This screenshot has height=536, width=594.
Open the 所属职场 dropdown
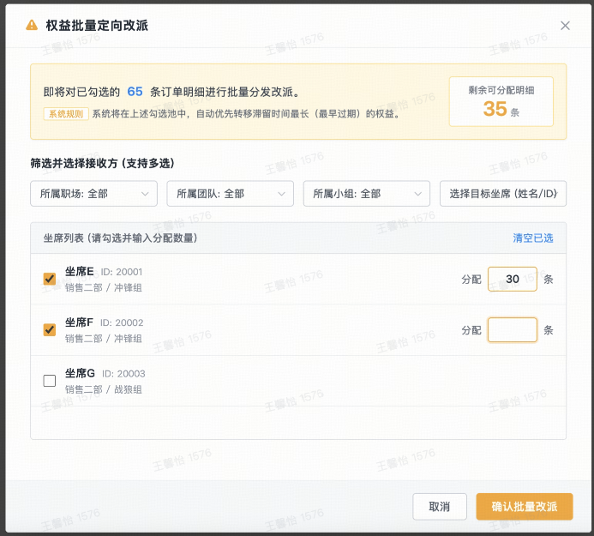click(x=93, y=194)
